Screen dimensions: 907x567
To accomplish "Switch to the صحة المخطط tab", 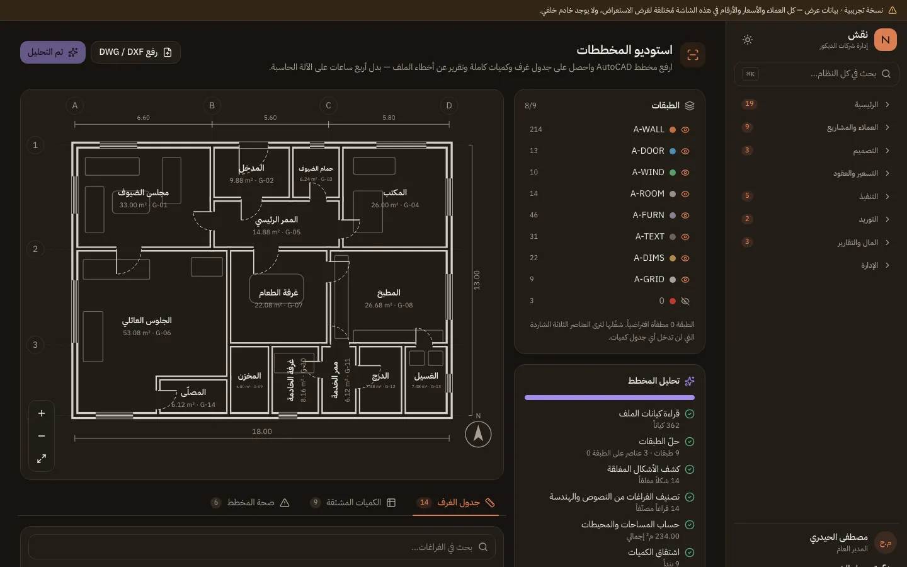I will click(x=250, y=503).
